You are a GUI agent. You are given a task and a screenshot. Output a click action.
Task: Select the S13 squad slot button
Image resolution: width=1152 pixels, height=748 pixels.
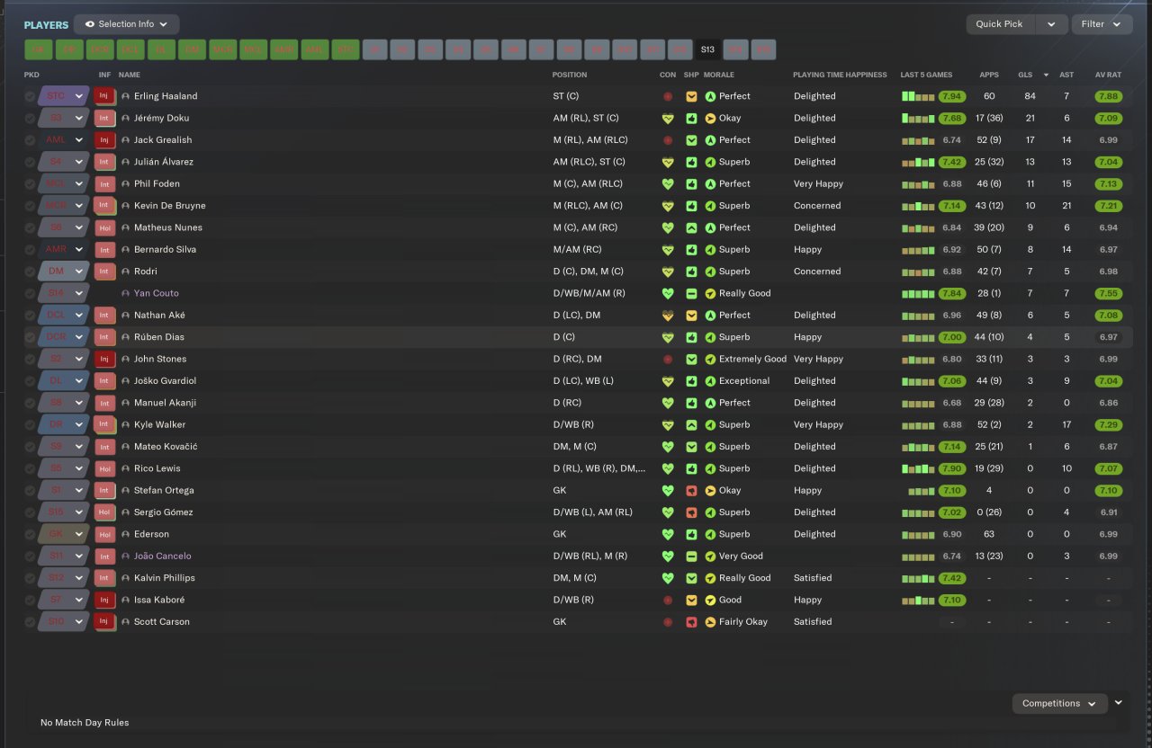click(x=707, y=49)
